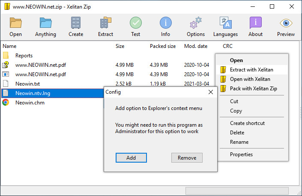The width and height of the screenshot is (302, 196).
Task: Choose Rename in context menu
Action: (239, 142)
